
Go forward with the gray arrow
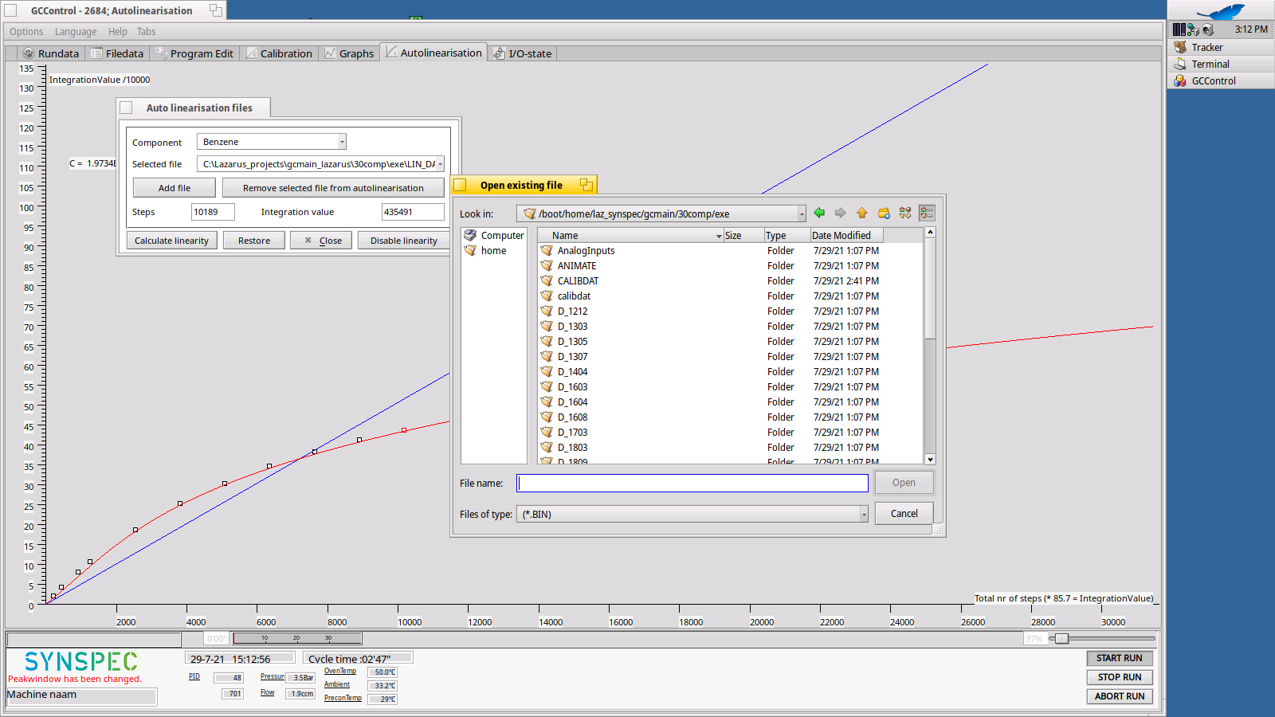(840, 213)
